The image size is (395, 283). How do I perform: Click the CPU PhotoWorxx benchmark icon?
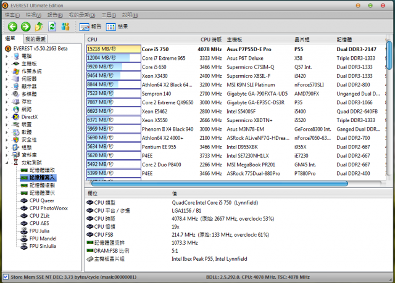[x=24, y=208]
